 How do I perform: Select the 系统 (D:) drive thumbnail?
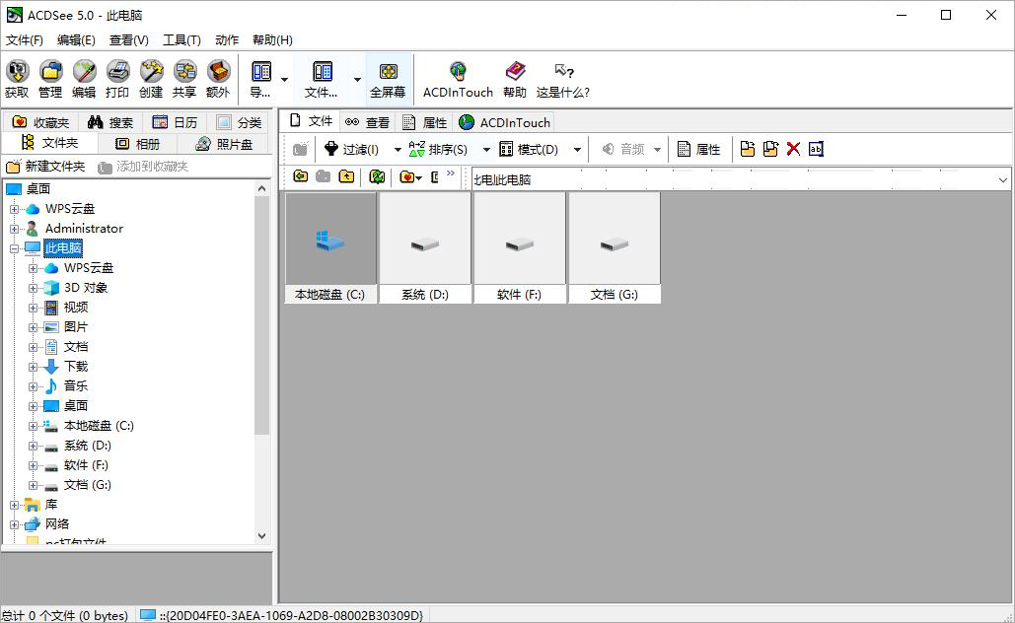424,247
